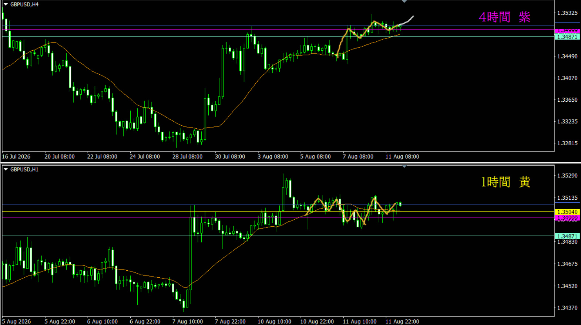The height and width of the screenshot is (325, 581).
Task: Click the 1.33650 price on H4 scale
Action: (567, 100)
